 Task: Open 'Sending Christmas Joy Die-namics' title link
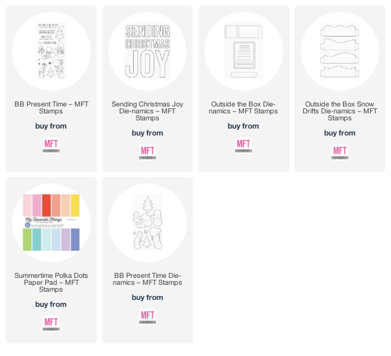[148, 111]
